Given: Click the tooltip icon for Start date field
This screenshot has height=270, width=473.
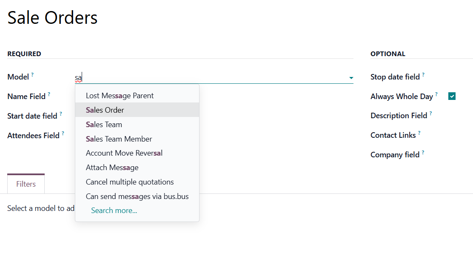Looking at the screenshot, I should click(61, 114).
